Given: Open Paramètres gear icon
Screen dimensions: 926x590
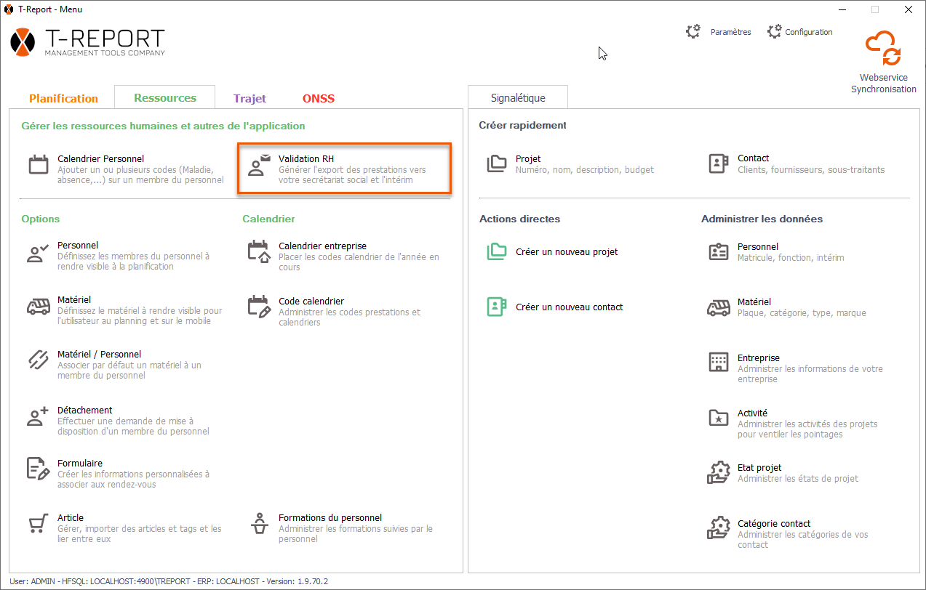Looking at the screenshot, I should click(693, 32).
